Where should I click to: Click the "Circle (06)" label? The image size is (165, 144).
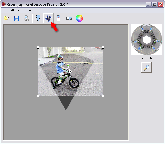(x=146, y=58)
